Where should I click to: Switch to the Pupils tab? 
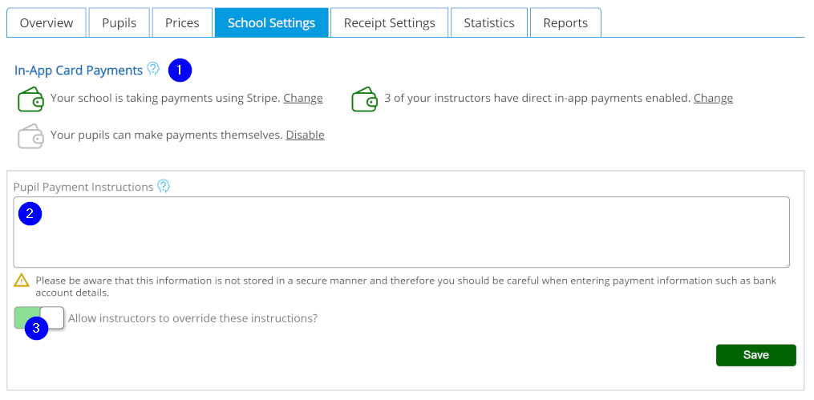click(119, 22)
